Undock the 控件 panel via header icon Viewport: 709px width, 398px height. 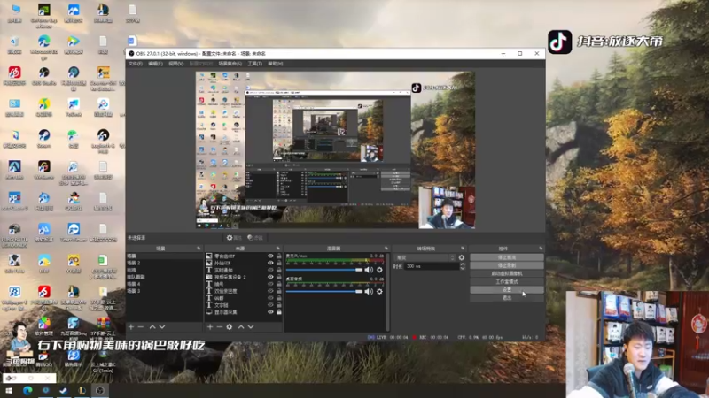point(541,249)
